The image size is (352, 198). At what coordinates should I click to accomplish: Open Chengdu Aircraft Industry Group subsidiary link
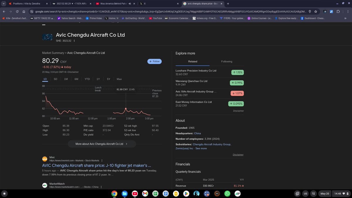pyautogui.click(x=212, y=144)
